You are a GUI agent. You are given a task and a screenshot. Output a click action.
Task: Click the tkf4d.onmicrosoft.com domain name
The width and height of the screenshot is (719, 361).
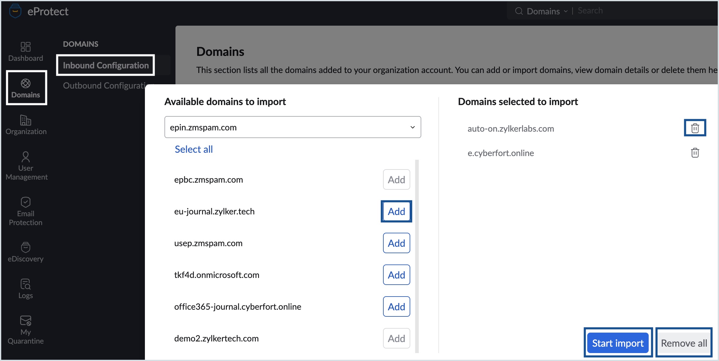pyautogui.click(x=216, y=275)
